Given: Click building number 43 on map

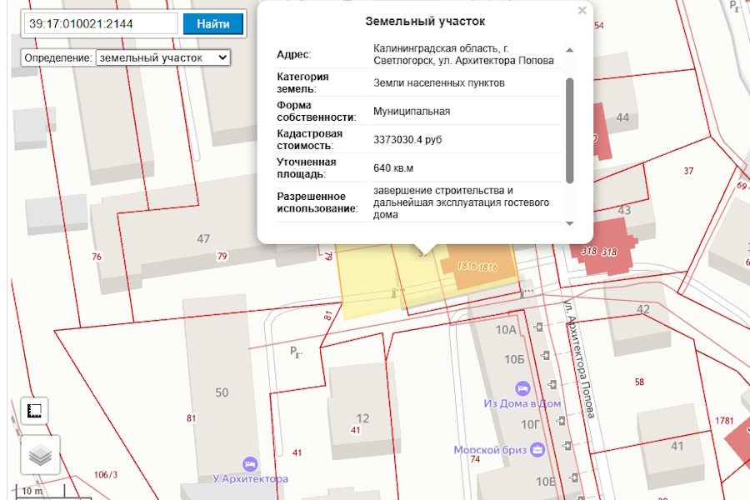Looking at the screenshot, I should click(x=624, y=211).
